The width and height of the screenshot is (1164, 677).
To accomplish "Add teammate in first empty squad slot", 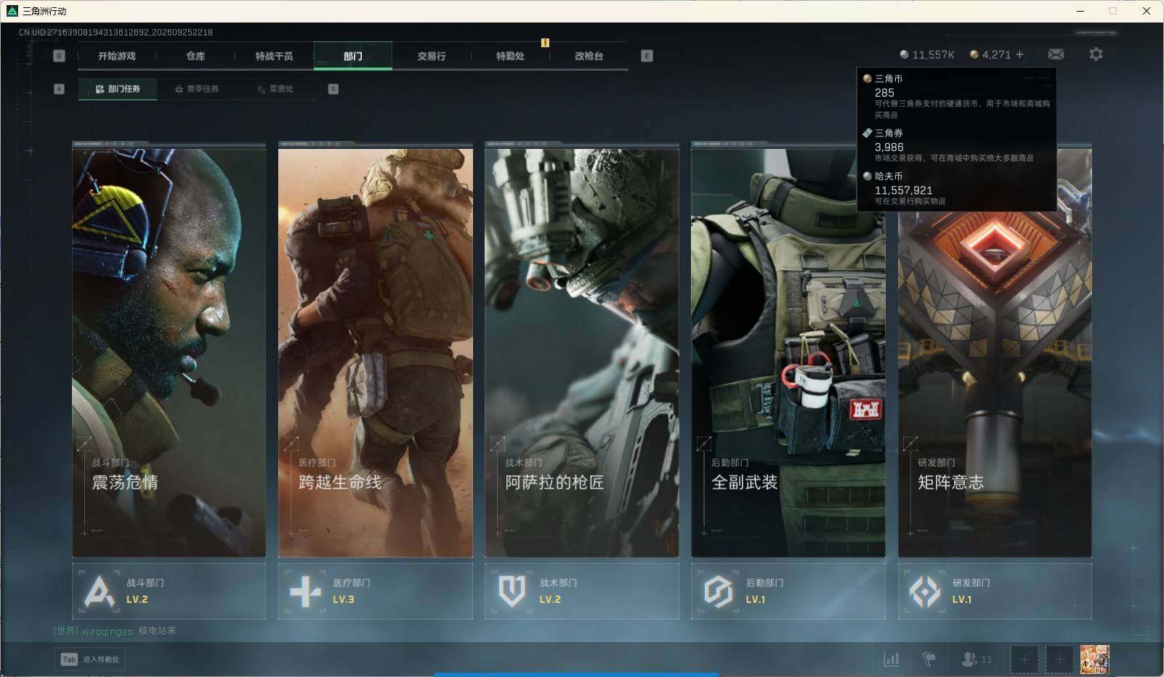I will [1024, 660].
